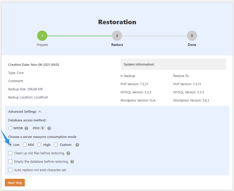Enable Clean up old files before restoring

(10, 153)
